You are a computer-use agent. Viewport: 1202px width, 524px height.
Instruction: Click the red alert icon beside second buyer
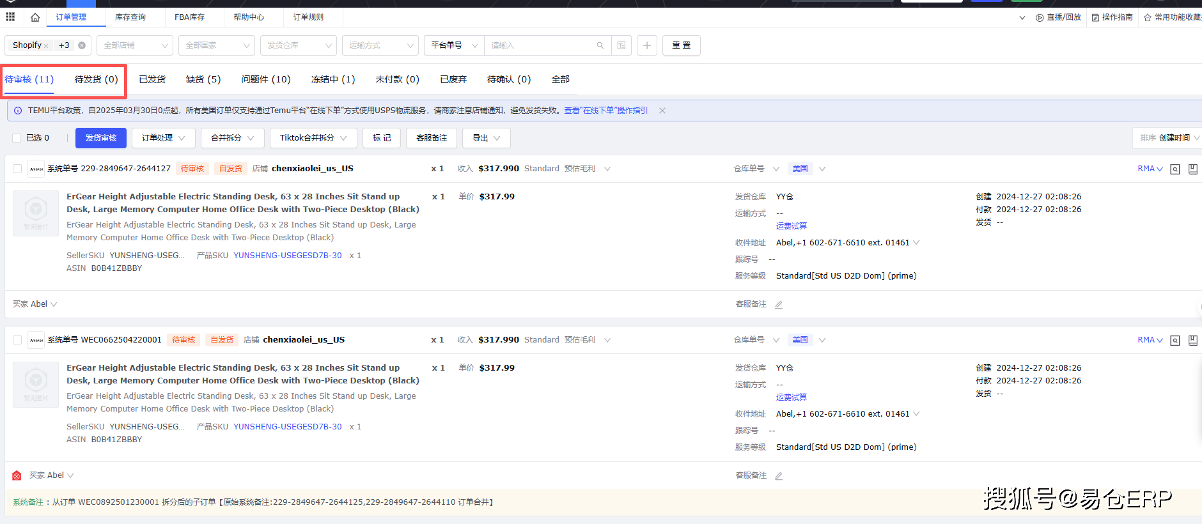click(x=17, y=476)
